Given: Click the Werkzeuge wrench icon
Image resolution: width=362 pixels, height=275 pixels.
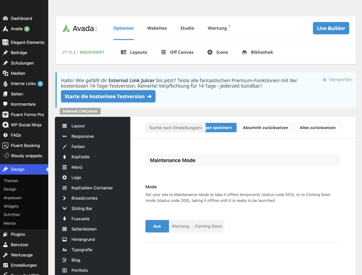Looking at the screenshot, I should pos(6,255).
